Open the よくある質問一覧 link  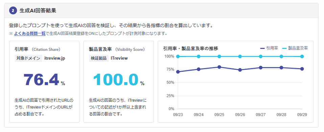pyautogui.click(x=30, y=34)
